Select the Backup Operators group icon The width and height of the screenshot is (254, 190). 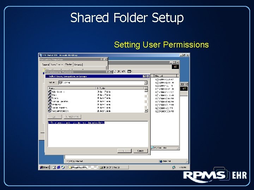pyautogui.click(x=50, y=101)
